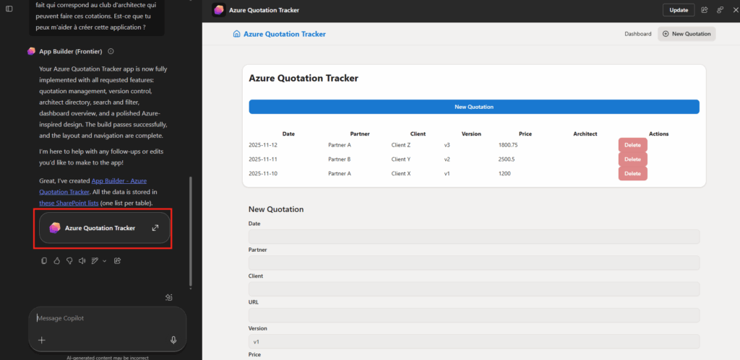Image resolution: width=740 pixels, height=360 pixels.
Task: Click the blue New Quotation button
Action: click(x=473, y=107)
